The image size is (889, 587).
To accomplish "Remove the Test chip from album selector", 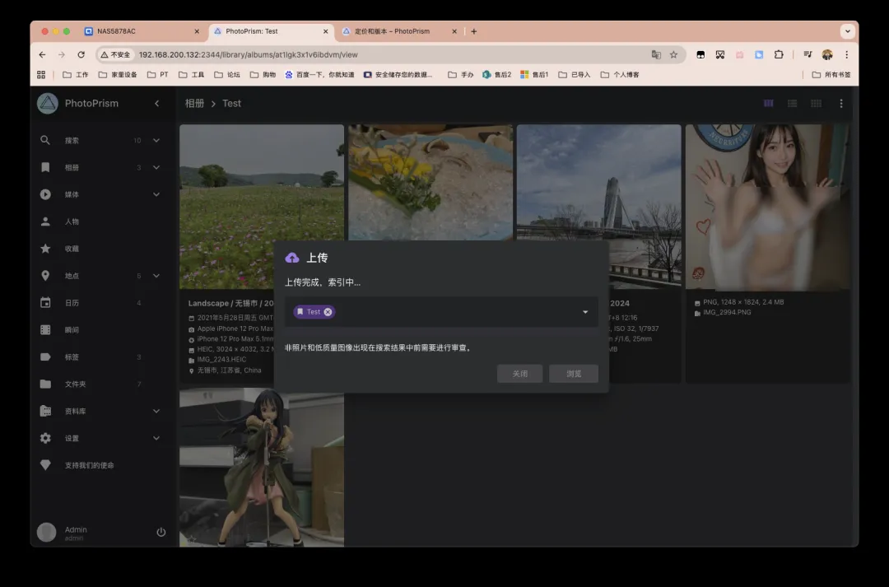I will tap(328, 312).
